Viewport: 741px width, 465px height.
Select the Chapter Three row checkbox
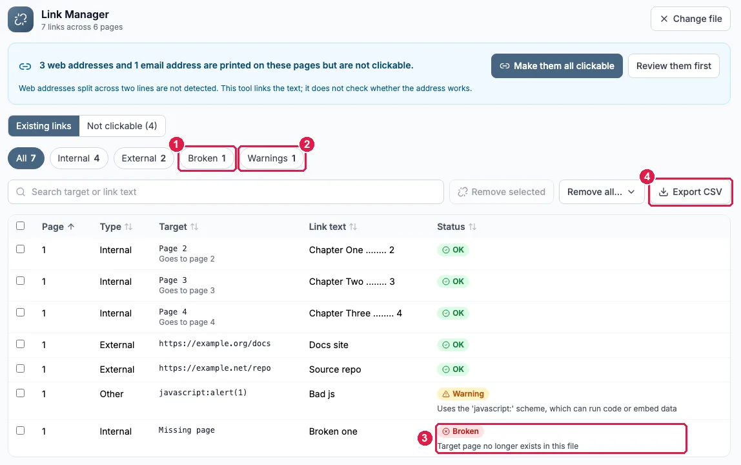pyautogui.click(x=20, y=312)
